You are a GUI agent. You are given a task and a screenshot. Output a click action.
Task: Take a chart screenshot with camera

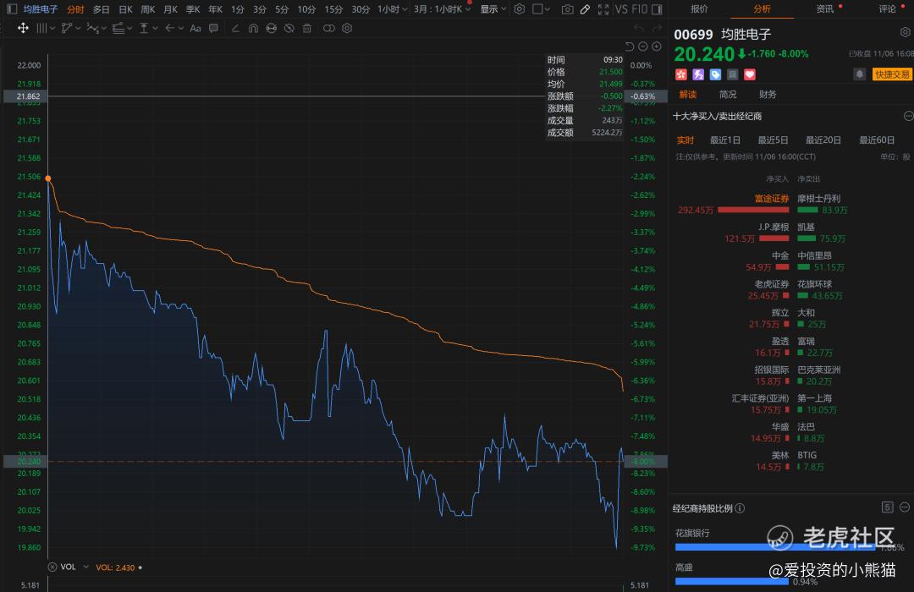click(x=567, y=9)
